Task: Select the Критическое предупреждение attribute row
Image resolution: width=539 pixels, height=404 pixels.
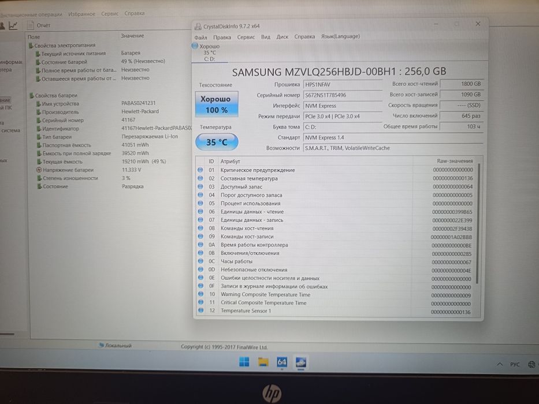Action: (335, 170)
